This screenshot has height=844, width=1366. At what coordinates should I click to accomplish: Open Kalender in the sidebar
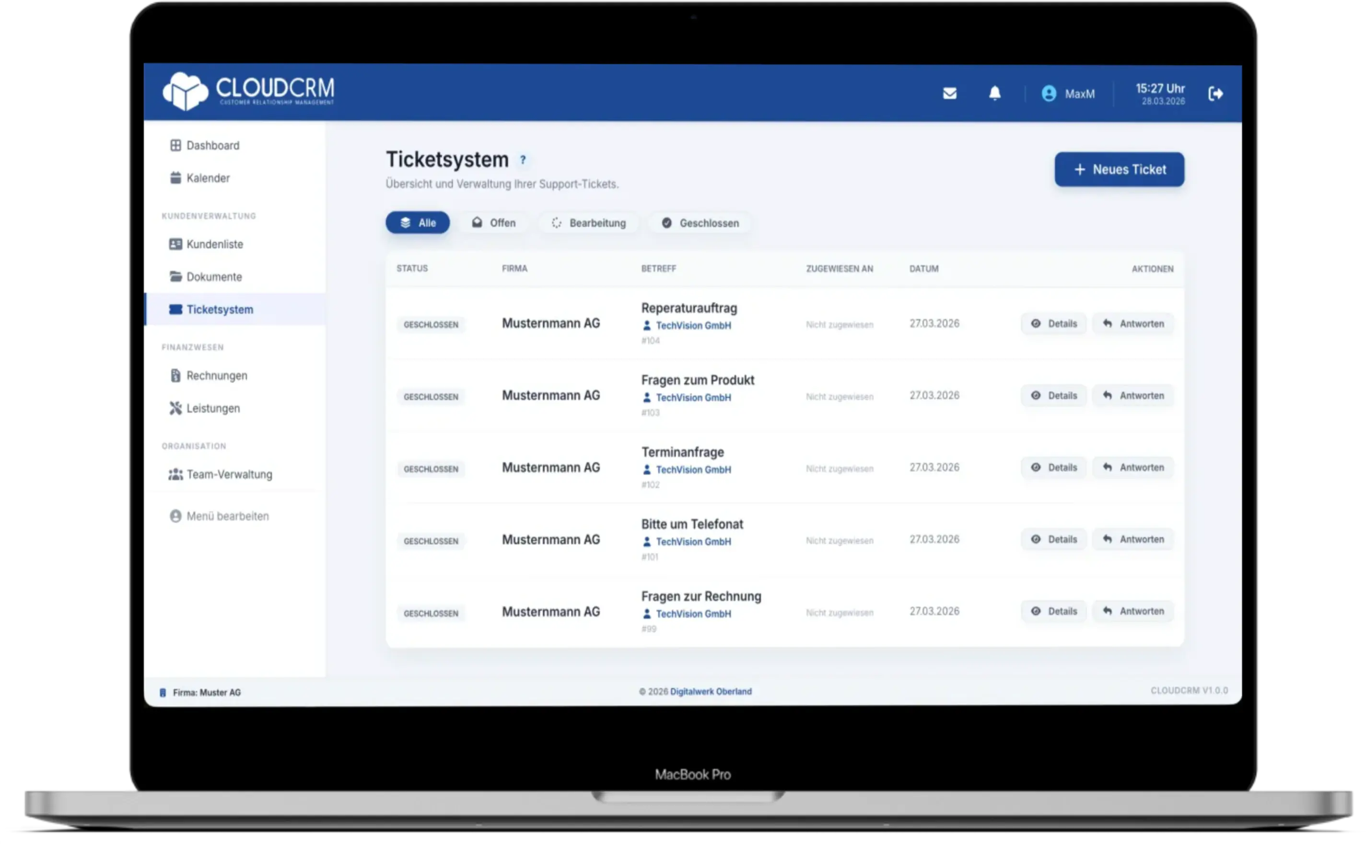pos(235,178)
